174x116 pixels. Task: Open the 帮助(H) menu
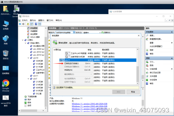point(59,20)
